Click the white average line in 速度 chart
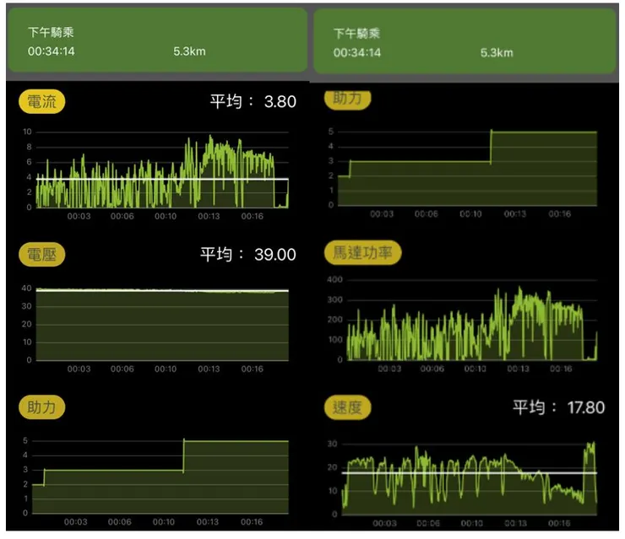The image size is (625, 539). pyautogui.click(x=470, y=473)
